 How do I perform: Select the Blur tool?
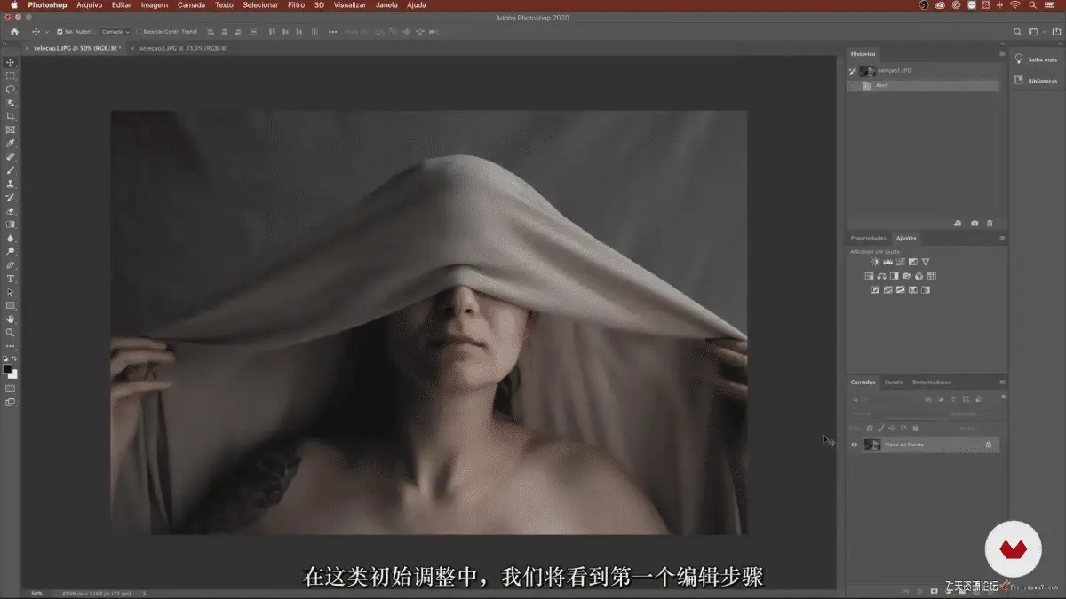coord(11,238)
